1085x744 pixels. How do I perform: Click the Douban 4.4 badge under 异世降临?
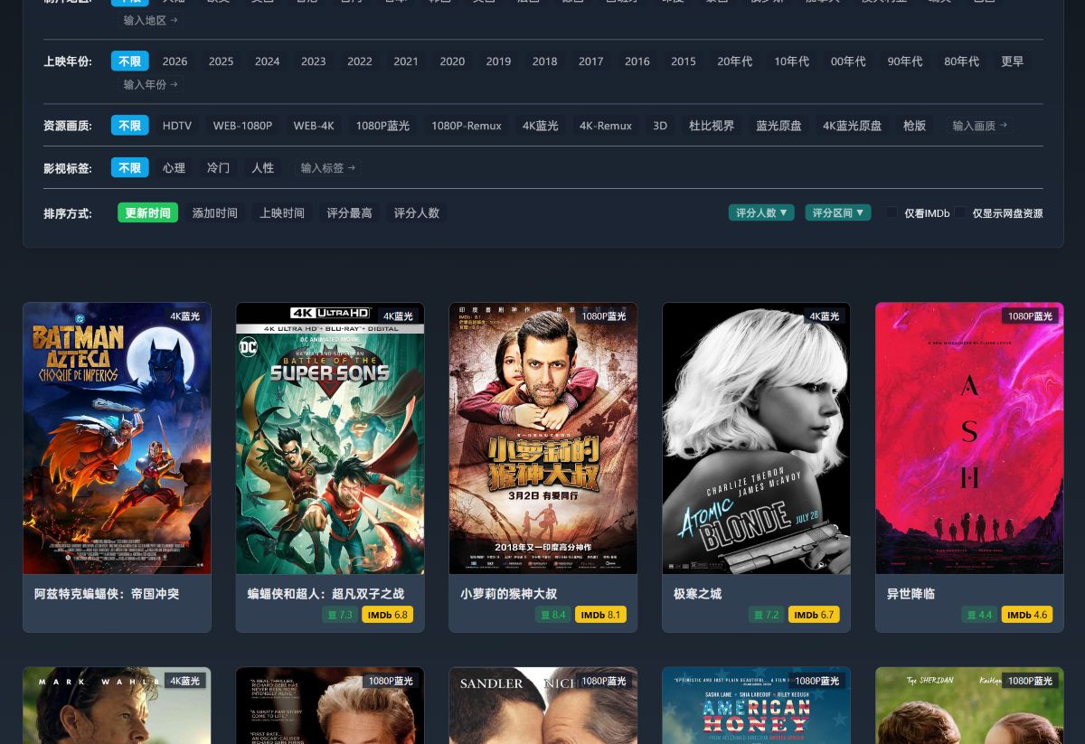point(979,615)
